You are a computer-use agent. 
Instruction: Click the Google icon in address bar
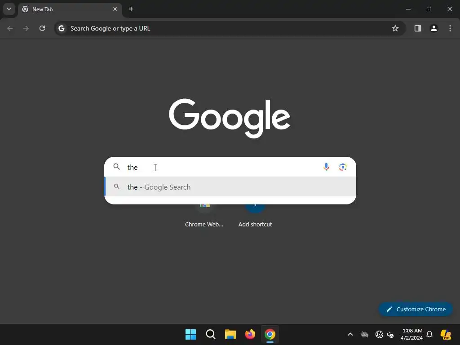tap(61, 28)
